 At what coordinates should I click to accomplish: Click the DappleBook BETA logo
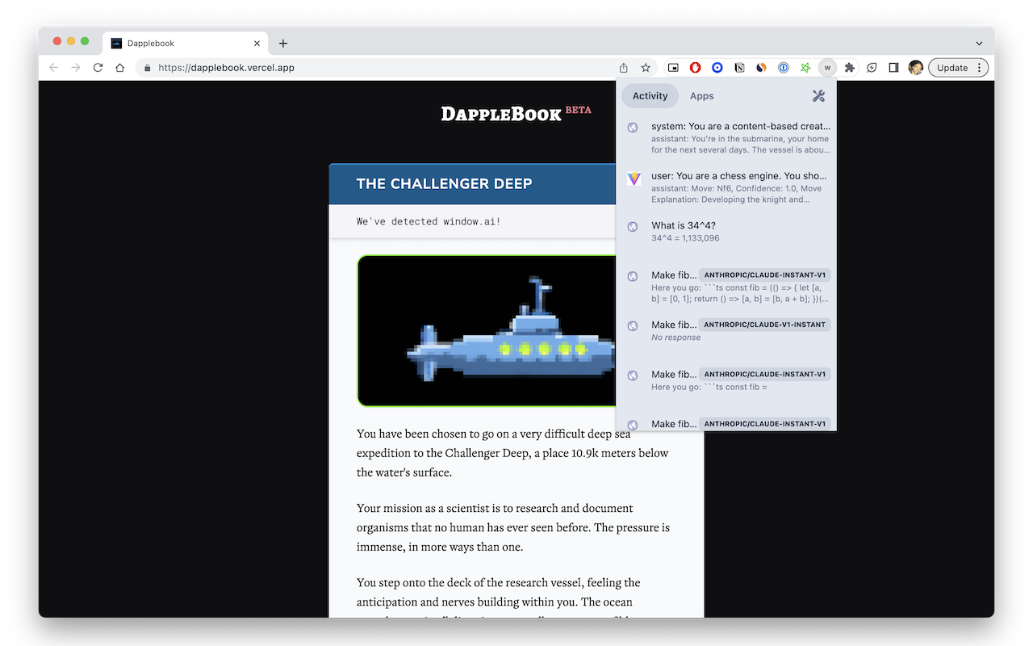pos(516,114)
